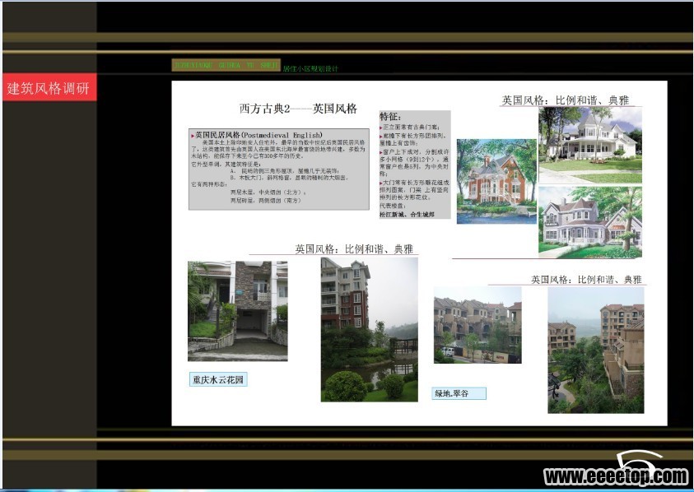Click the 代表楼盘: line
The image size is (694, 492).
tap(392, 206)
